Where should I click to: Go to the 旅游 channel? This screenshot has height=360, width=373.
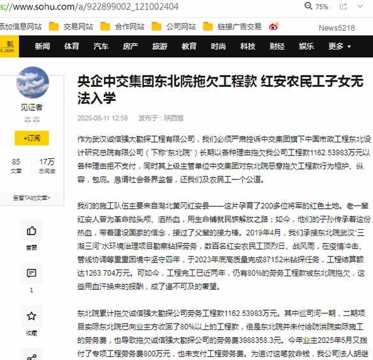159,46
